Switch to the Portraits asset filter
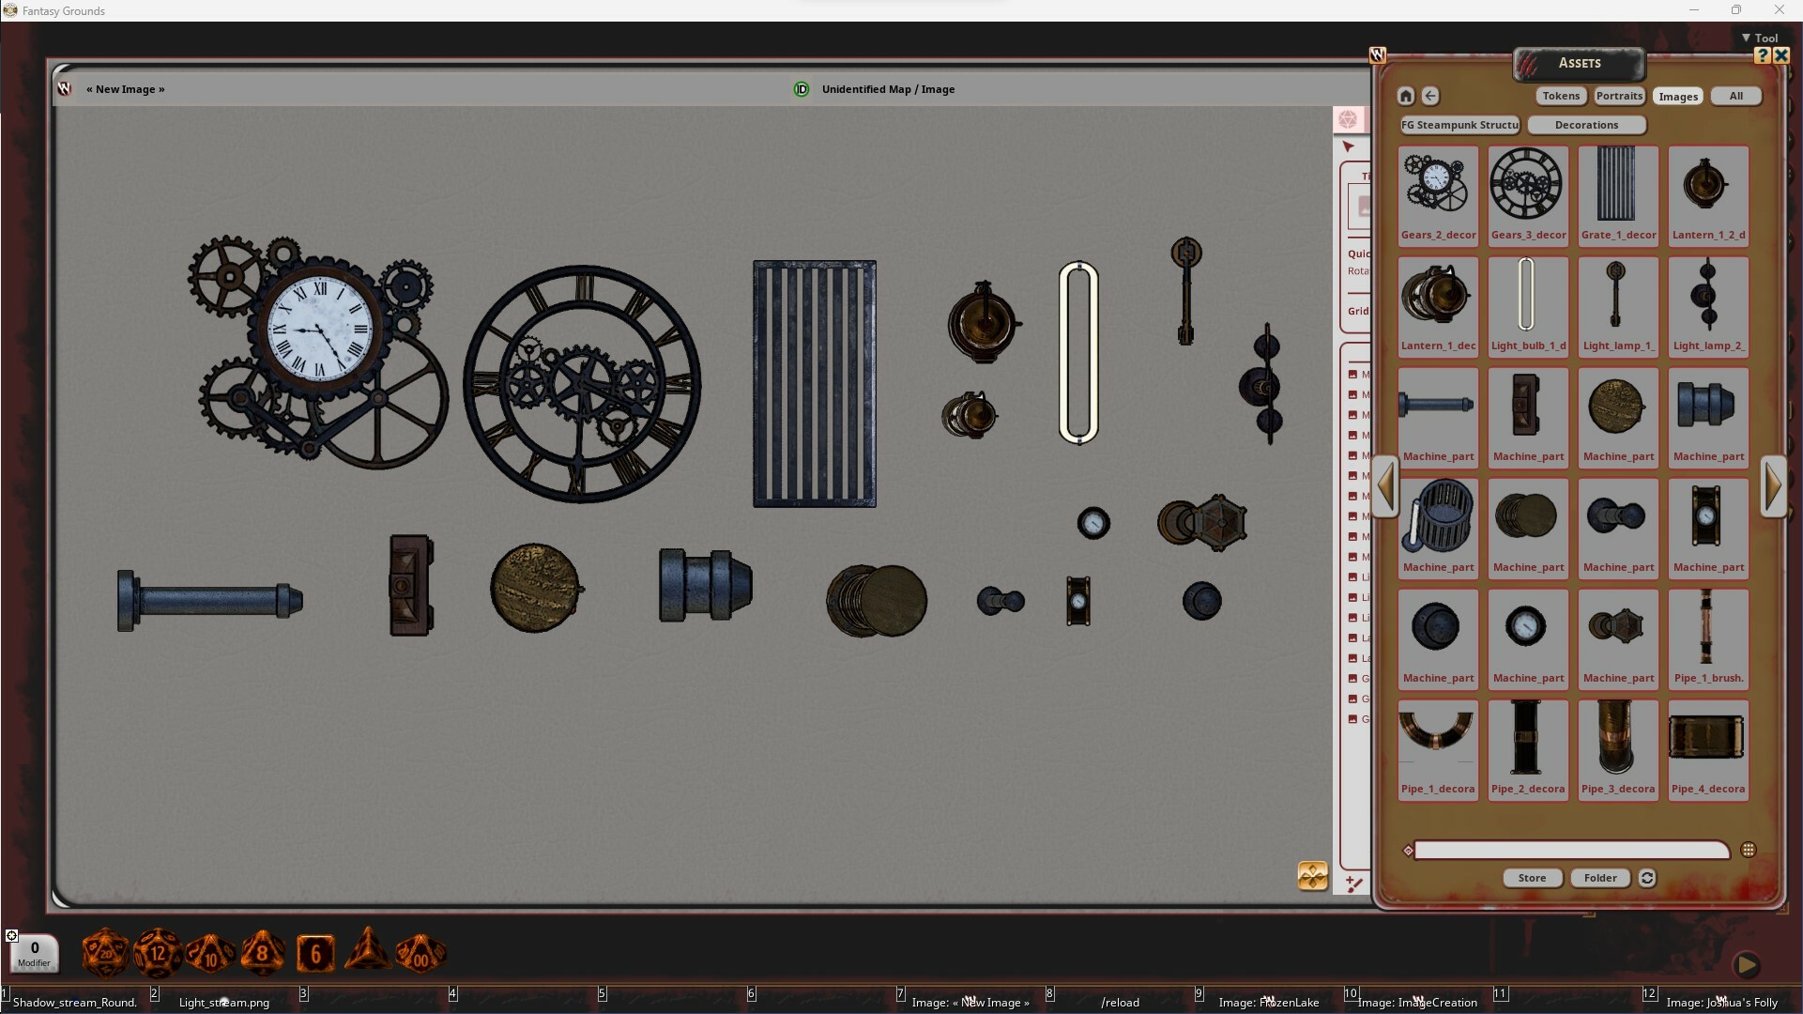The width and height of the screenshot is (1803, 1014). pyautogui.click(x=1619, y=96)
